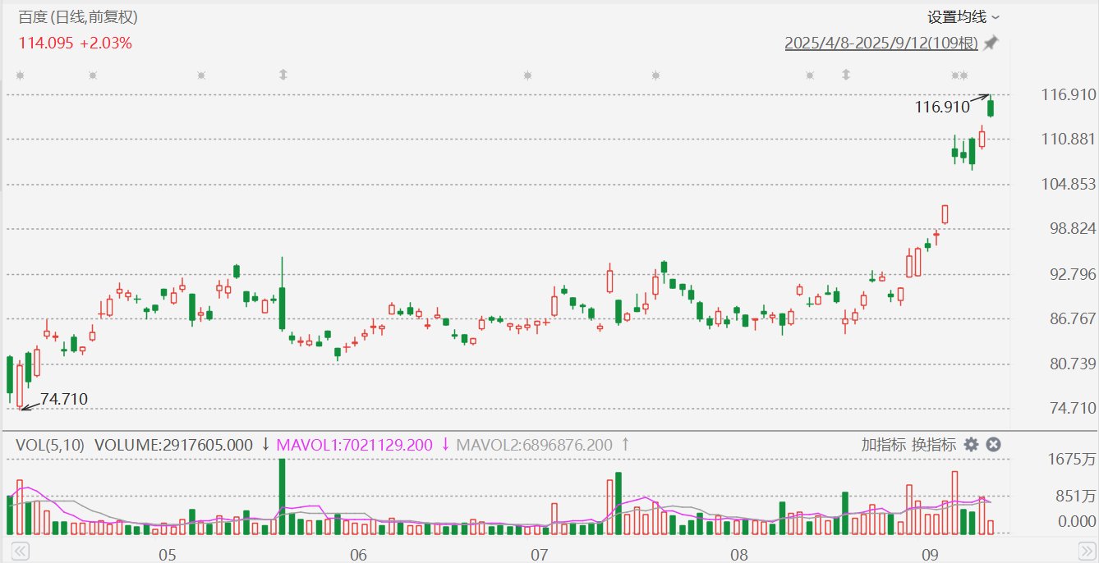Click the 06 month label on the time axis
The height and width of the screenshot is (563, 1099).
(x=358, y=554)
